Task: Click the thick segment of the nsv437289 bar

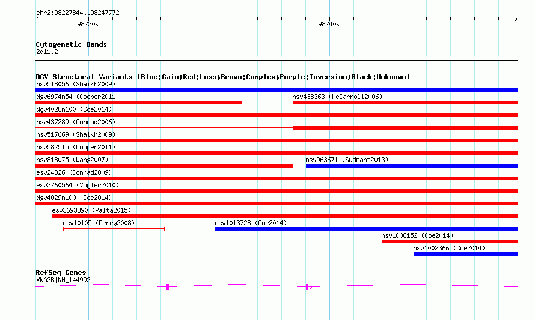Action: pyautogui.click(x=405, y=128)
